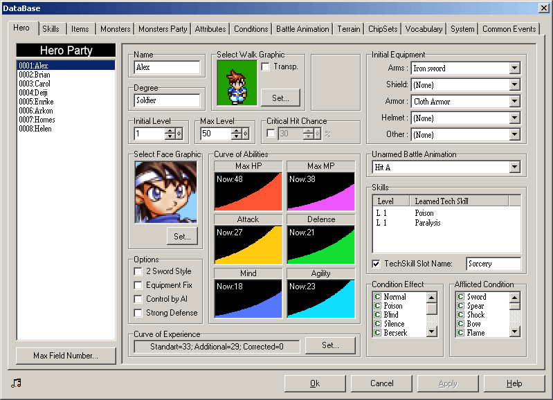Uncheck the TechSkill Slot Name checkbox
This screenshot has height=400, width=553.
[376, 264]
